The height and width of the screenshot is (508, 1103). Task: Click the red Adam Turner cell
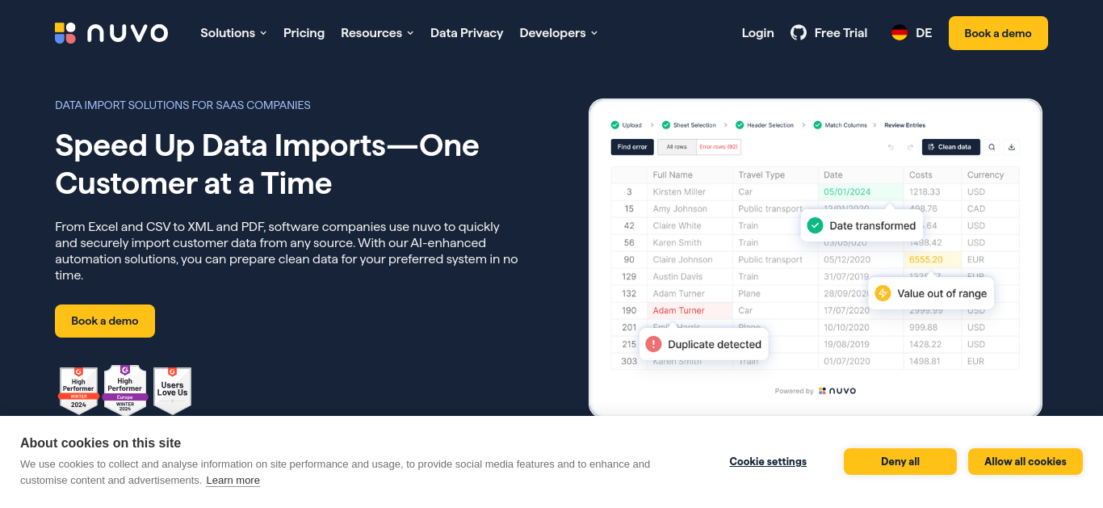tap(690, 310)
